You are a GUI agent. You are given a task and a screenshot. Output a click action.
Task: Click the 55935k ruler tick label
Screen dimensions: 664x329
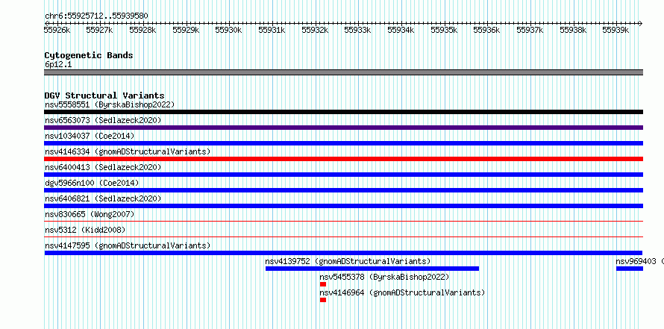point(444,30)
